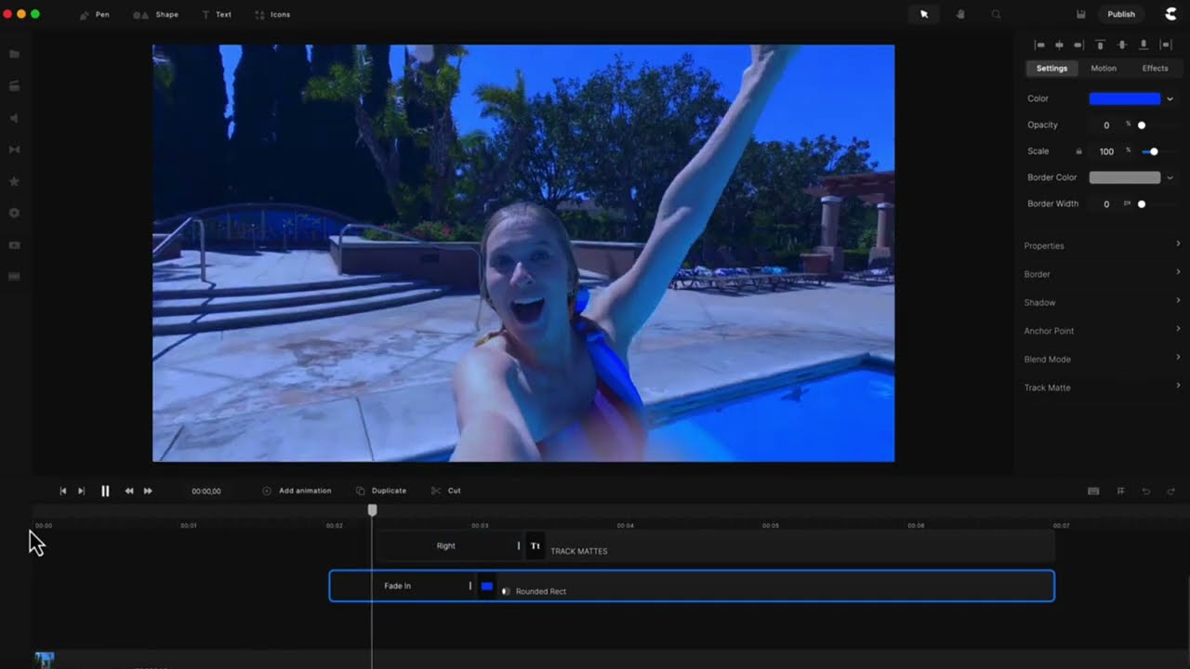Open the clapperboard video panel in sidebar
1190x669 pixels.
click(x=14, y=86)
